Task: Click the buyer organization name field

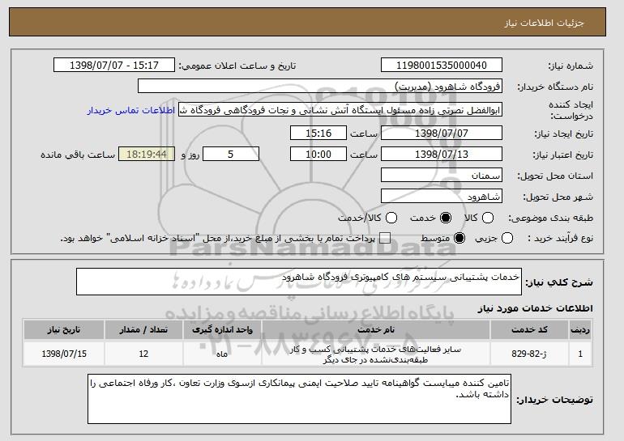Action: pos(320,87)
